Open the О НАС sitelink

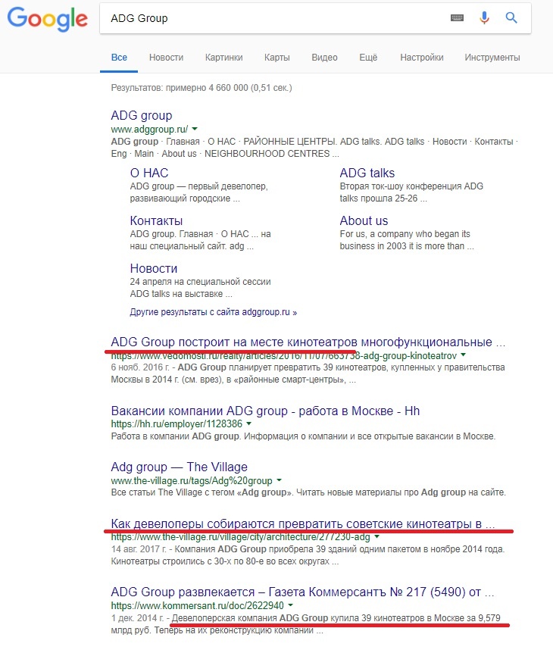coord(149,173)
